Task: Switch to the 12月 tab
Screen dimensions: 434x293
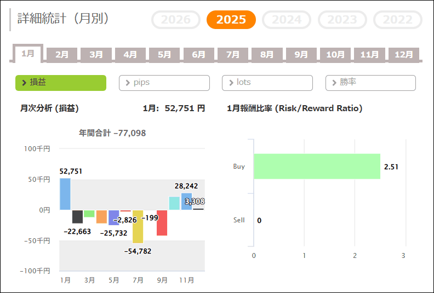Action: point(404,55)
